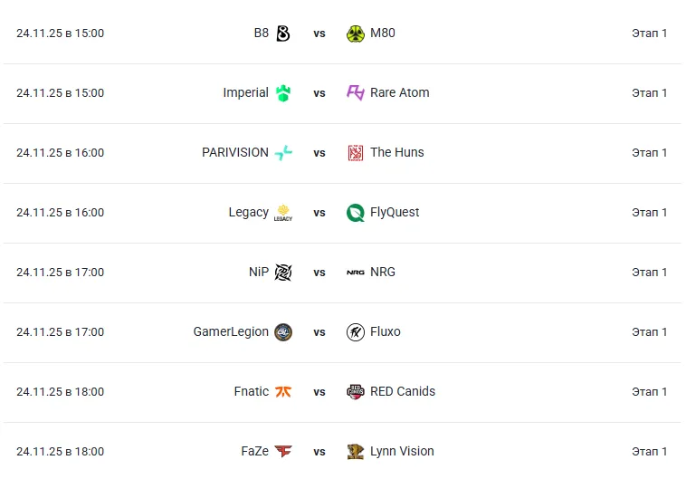This screenshot has height=479, width=686.
Task: Click The Huns red logo
Action: [356, 153]
